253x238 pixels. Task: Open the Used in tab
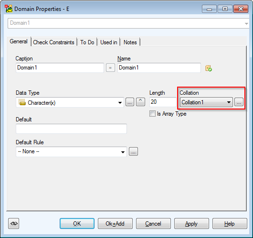tap(108, 42)
